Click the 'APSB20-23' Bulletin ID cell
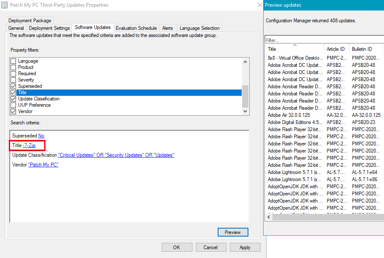384x258 pixels. (363, 122)
